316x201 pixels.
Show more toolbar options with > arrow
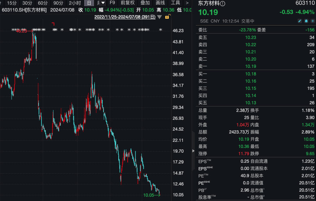(x=187, y=3)
